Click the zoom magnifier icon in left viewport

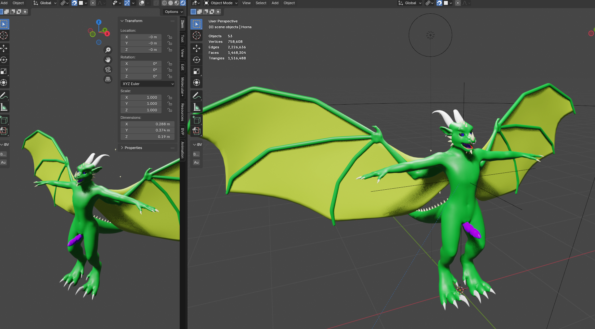point(108,50)
